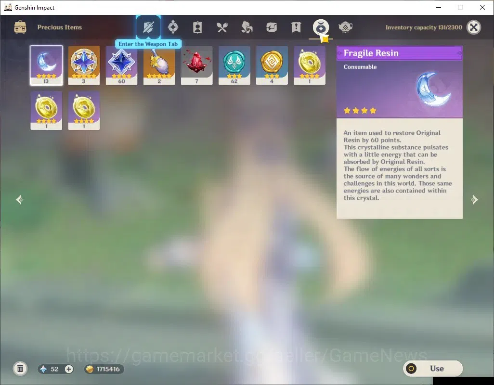Open the Food tab with fork and knife
The height and width of the screenshot is (385, 494).
tap(222, 27)
